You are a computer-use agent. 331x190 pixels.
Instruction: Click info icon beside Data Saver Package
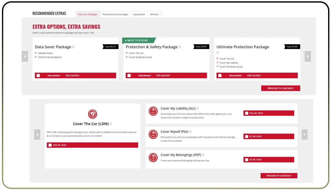[74, 47]
